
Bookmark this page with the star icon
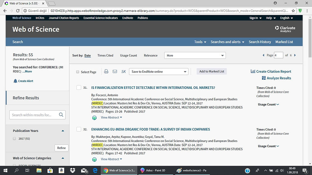pyautogui.click(x=293, y=11)
